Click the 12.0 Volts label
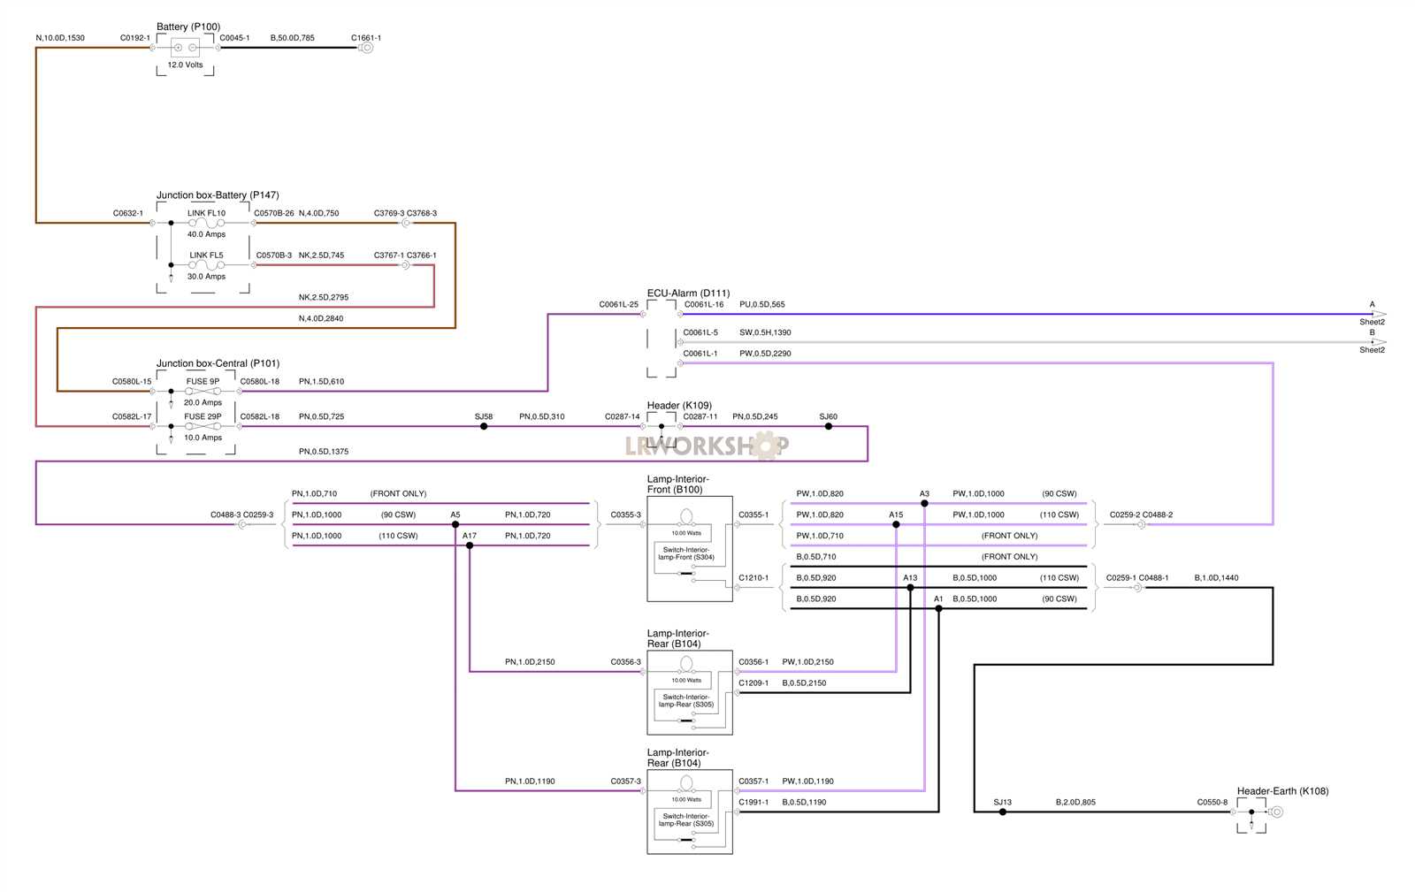The width and height of the screenshot is (1415, 892). click(x=185, y=65)
